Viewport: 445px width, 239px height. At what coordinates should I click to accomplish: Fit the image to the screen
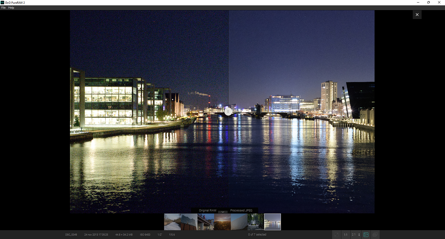(x=336, y=234)
